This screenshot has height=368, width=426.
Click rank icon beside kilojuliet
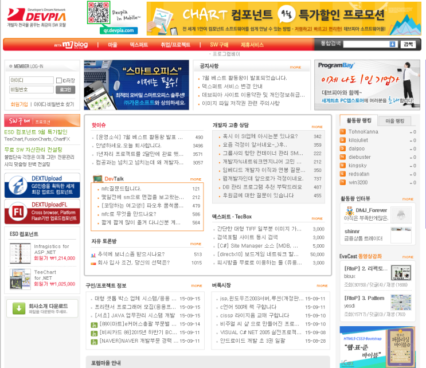click(343, 140)
